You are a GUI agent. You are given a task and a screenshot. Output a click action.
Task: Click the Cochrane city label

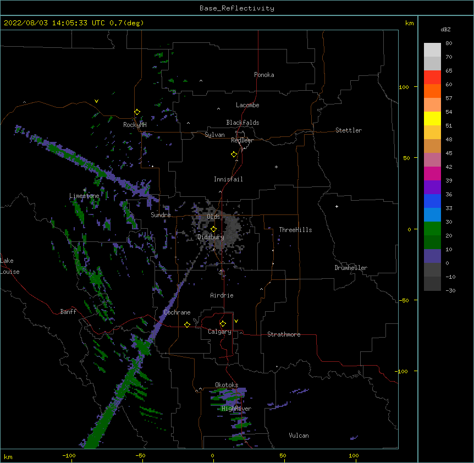[x=177, y=312]
